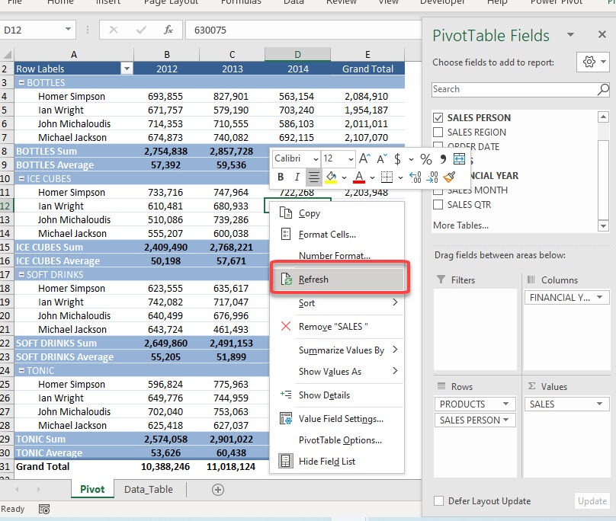
Task: Click the Center align icon
Action: click(313, 177)
